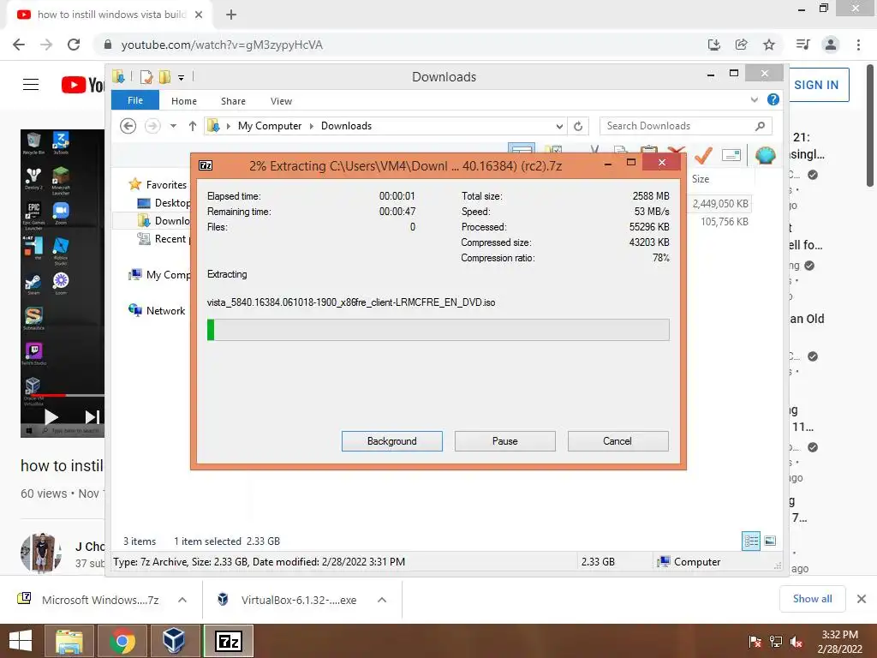The image size is (877, 658).
Task: Refresh the Downloads folder view
Action: tap(578, 127)
